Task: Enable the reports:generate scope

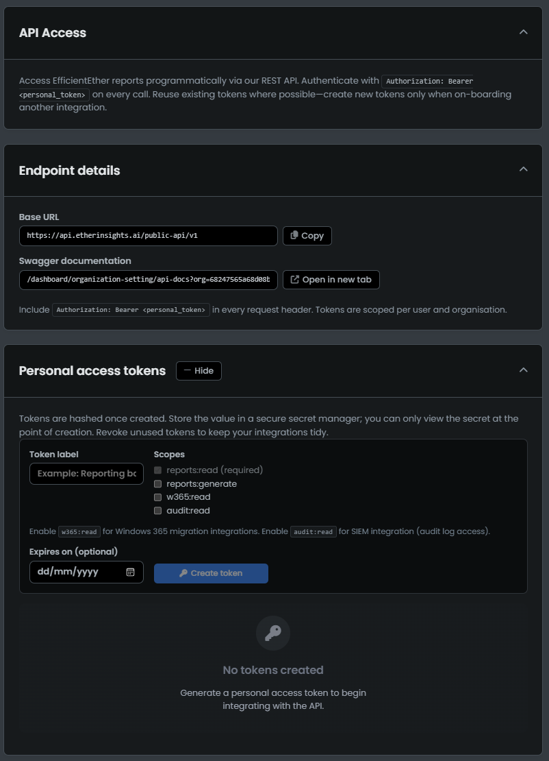Action: click(157, 484)
